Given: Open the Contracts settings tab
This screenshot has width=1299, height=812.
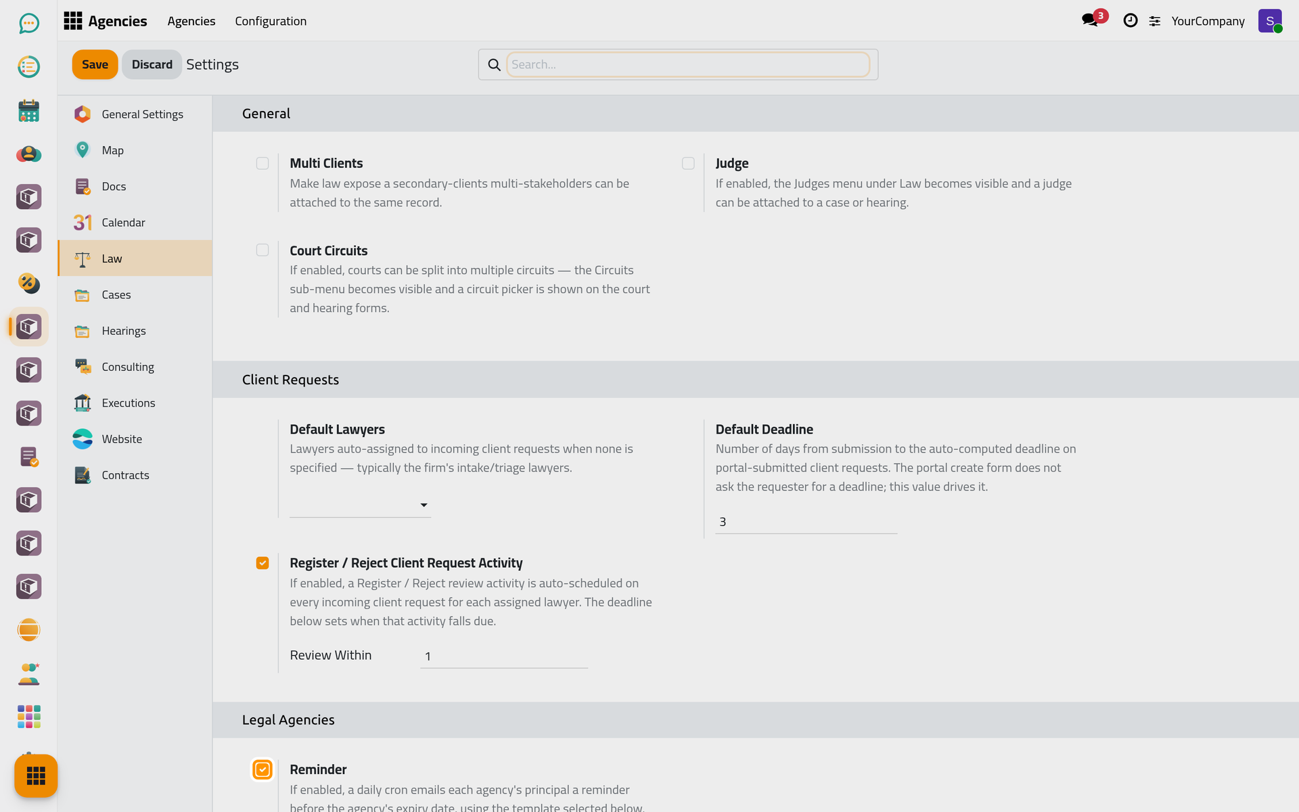Looking at the screenshot, I should coord(135,475).
